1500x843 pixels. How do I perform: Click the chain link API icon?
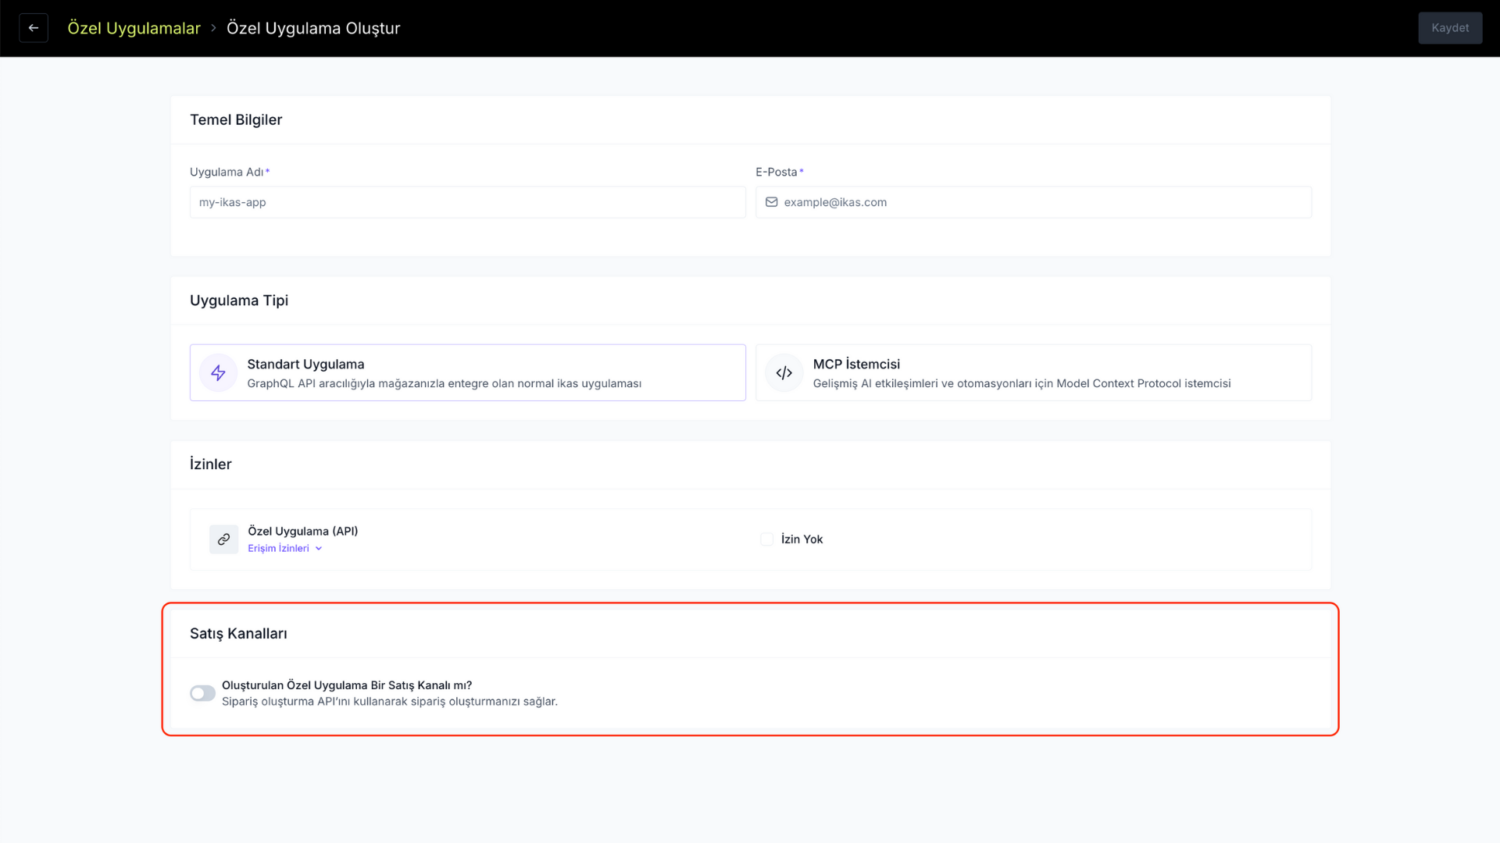point(223,539)
